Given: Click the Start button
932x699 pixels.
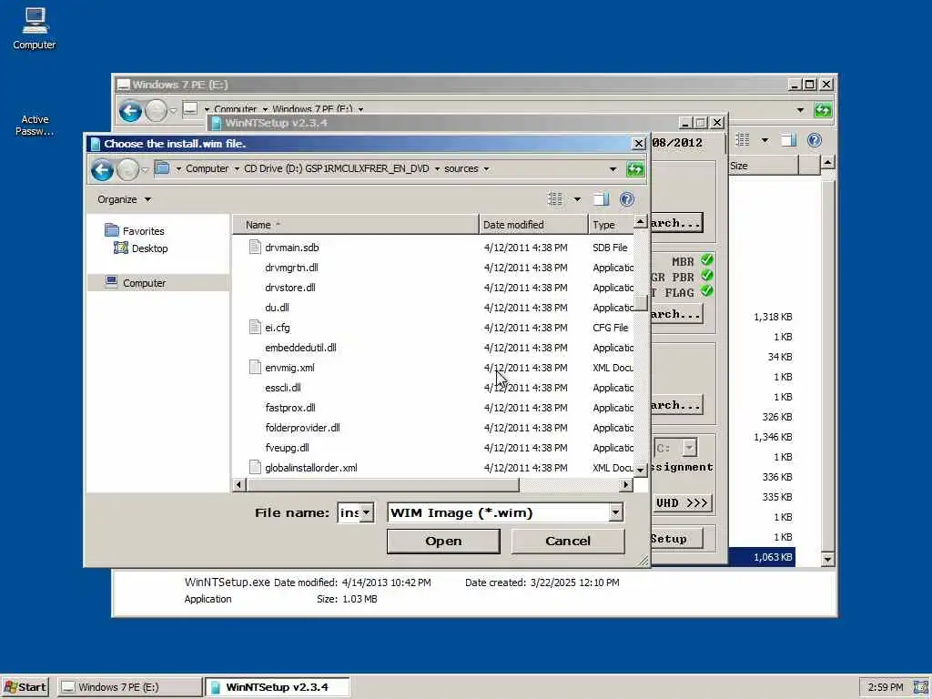Looking at the screenshot, I should [25, 687].
